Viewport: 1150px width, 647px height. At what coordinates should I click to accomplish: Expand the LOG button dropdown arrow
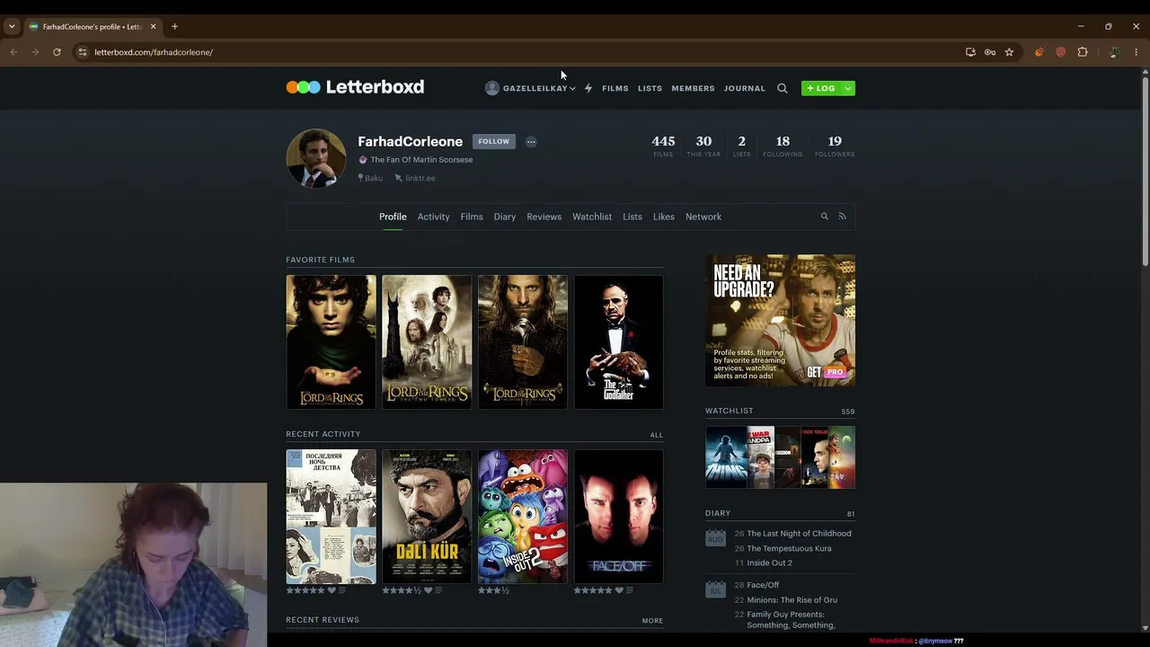point(847,88)
